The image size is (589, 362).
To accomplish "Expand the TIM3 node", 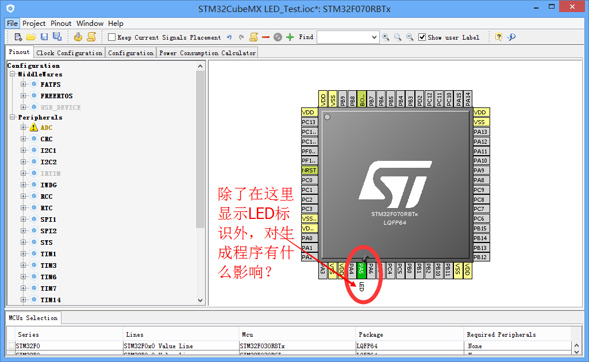I will tap(24, 265).
